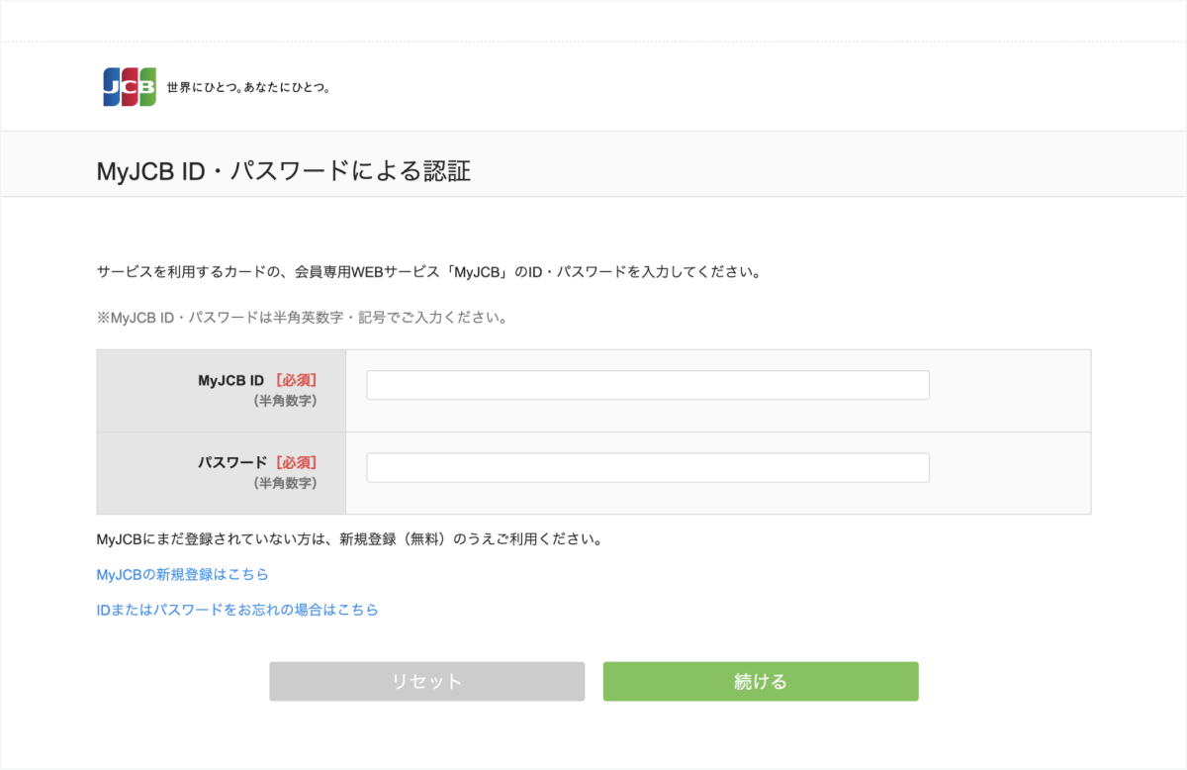Image resolution: width=1187 pixels, height=770 pixels.
Task: Click the instruction text starting with サービスを利用するカード
Action: pos(427,271)
